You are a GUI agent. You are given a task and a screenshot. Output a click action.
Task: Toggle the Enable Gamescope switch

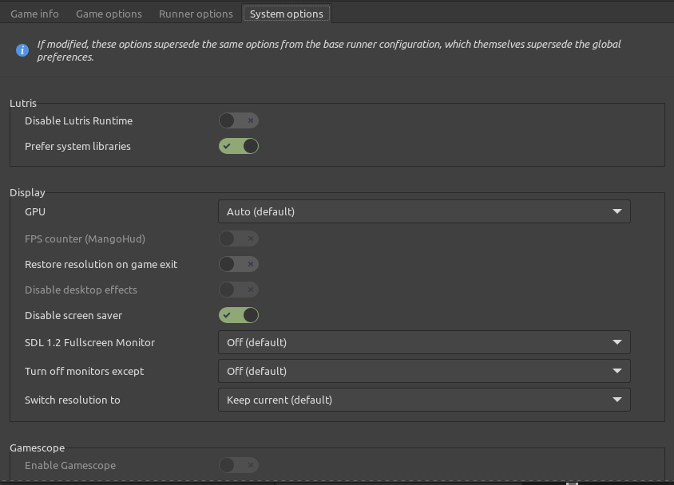pos(239,465)
